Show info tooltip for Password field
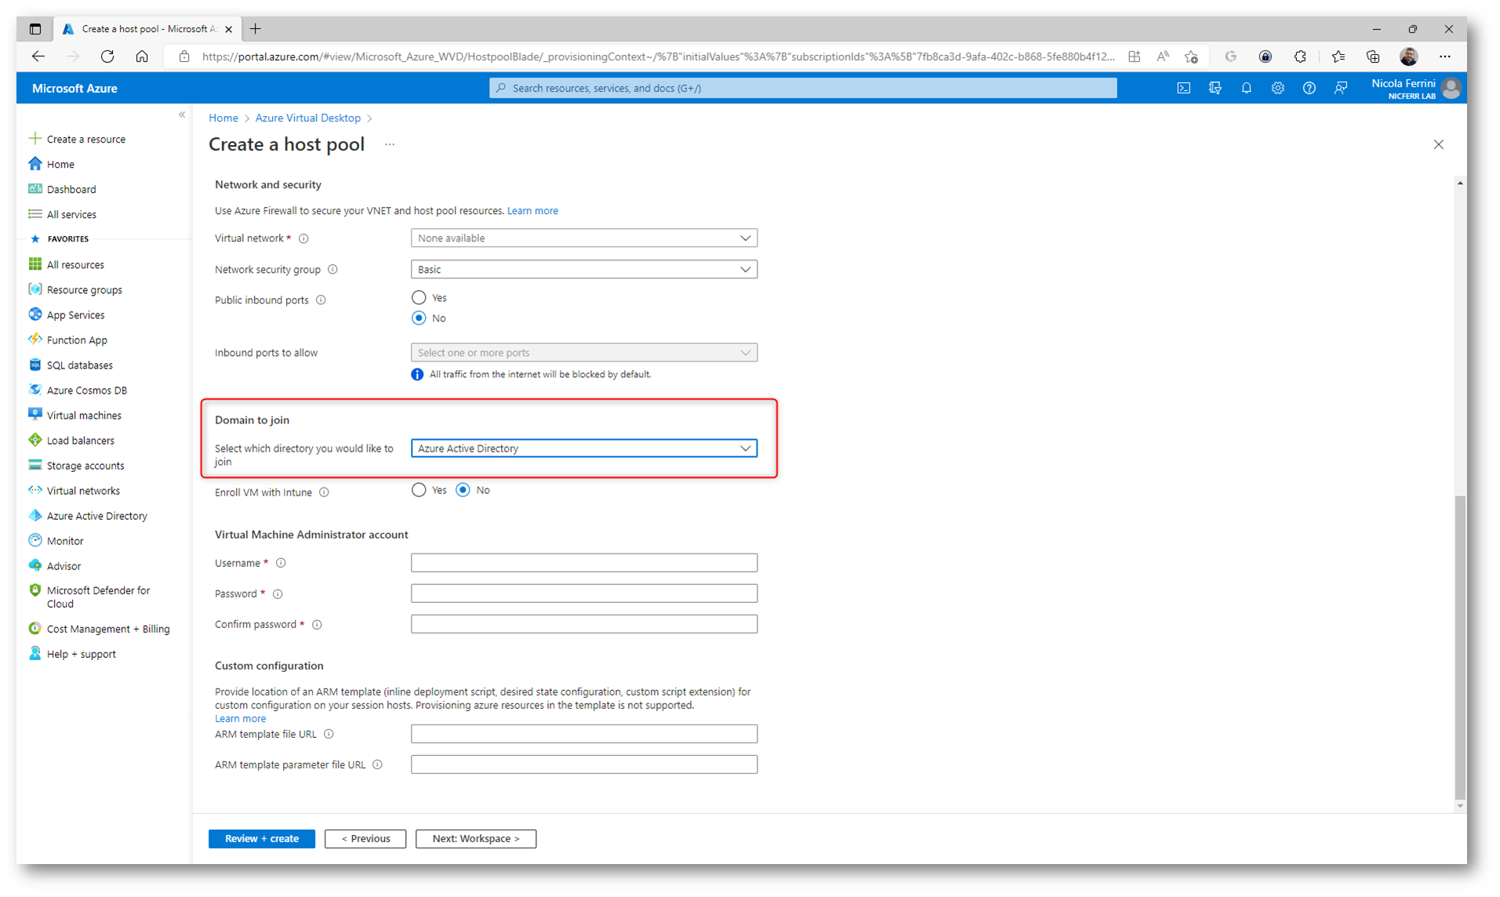Image resolution: width=1500 pixels, height=897 pixels. coord(278,594)
